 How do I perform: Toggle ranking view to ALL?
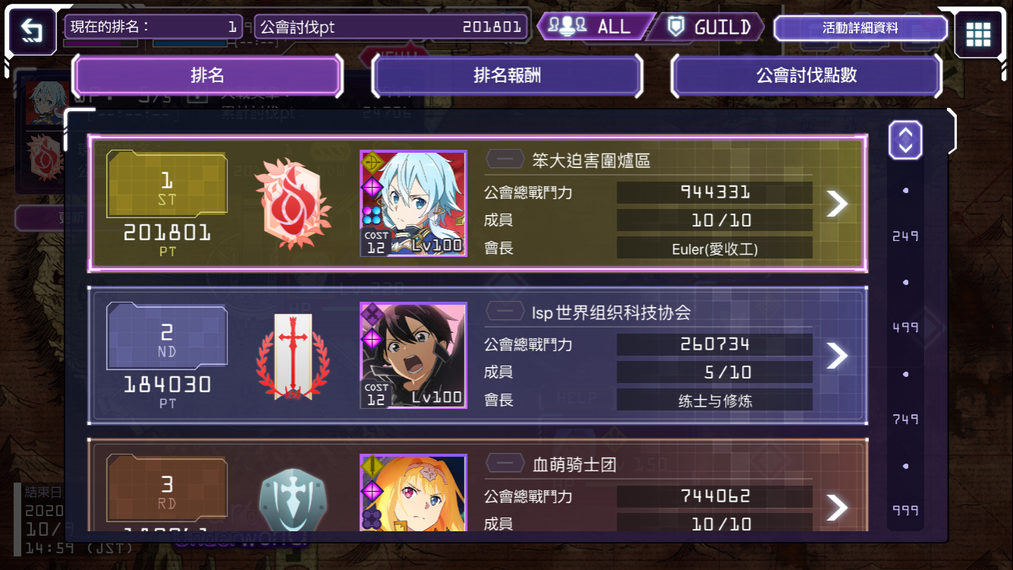(596, 27)
